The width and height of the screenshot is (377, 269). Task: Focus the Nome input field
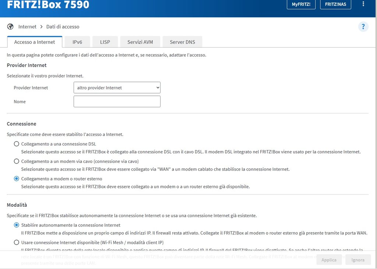(x=117, y=102)
